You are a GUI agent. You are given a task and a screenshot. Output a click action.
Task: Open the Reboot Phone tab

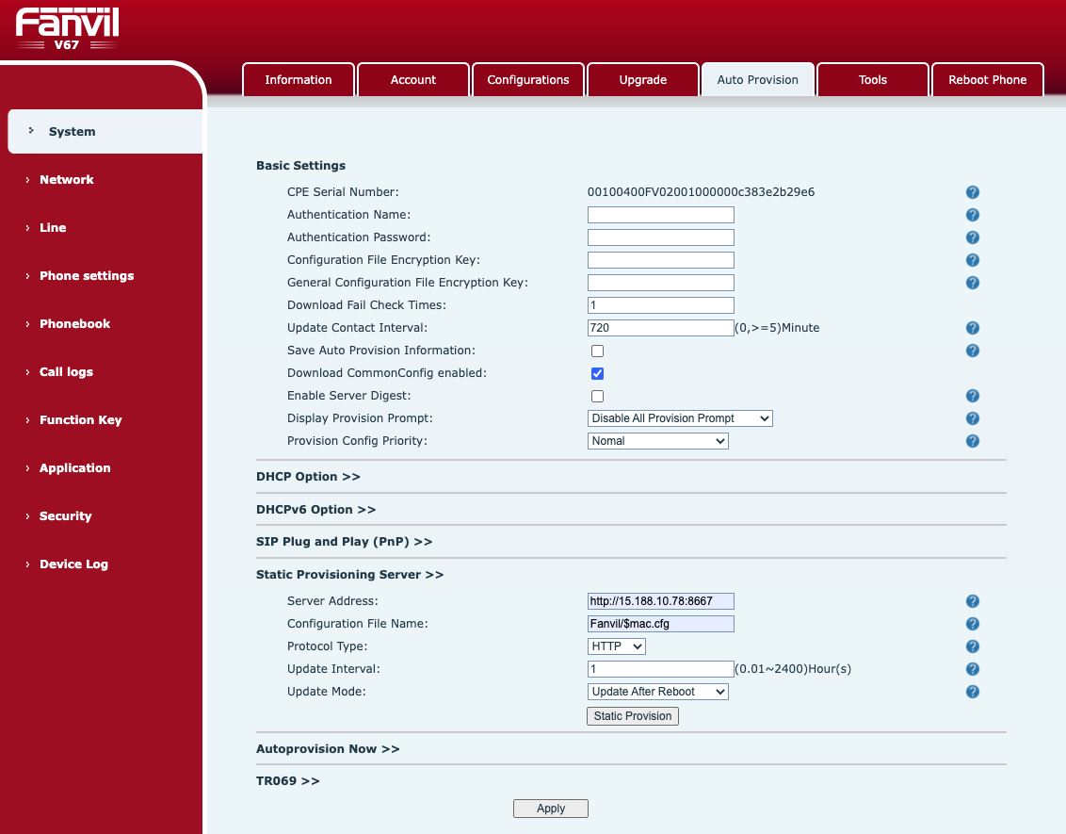coord(987,79)
